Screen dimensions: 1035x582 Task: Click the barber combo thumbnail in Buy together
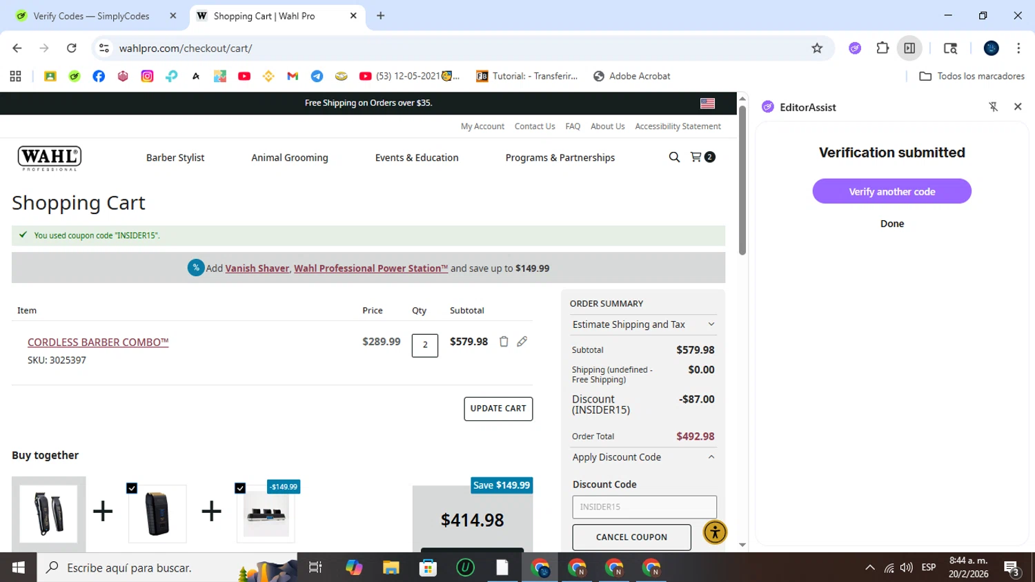pyautogui.click(x=48, y=513)
